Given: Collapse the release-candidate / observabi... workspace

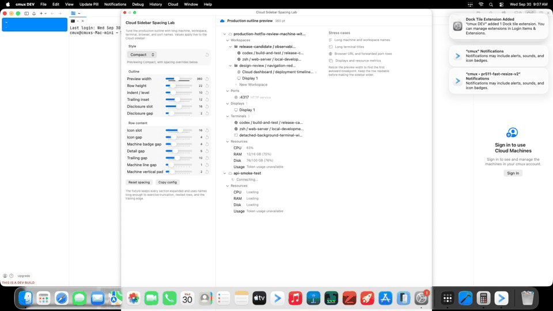Looking at the screenshot, I should pyautogui.click(x=230, y=47).
